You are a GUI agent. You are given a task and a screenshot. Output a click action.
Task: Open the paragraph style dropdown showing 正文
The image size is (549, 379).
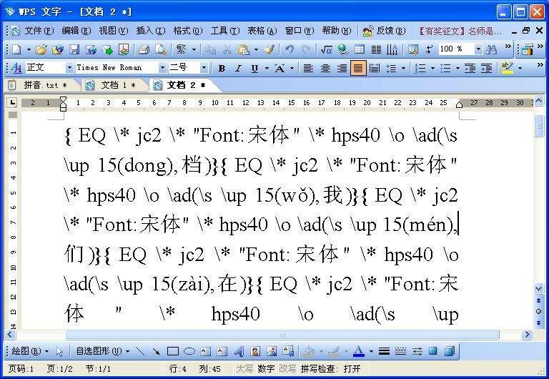[69, 68]
